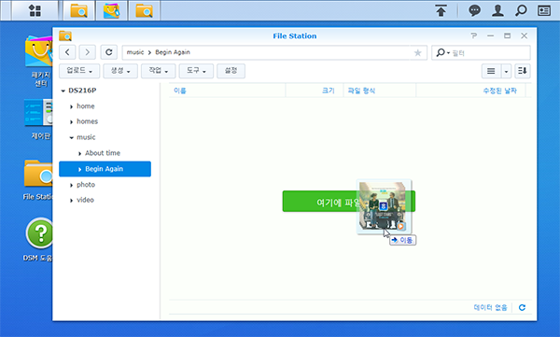Open File Station desktop shortcut
The width and height of the screenshot is (560, 337).
(38, 180)
